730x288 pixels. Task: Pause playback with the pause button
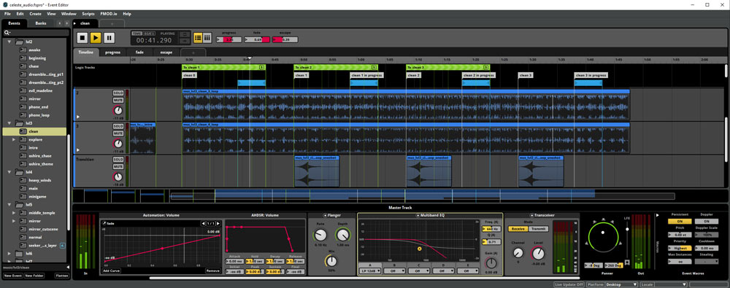[x=109, y=38]
